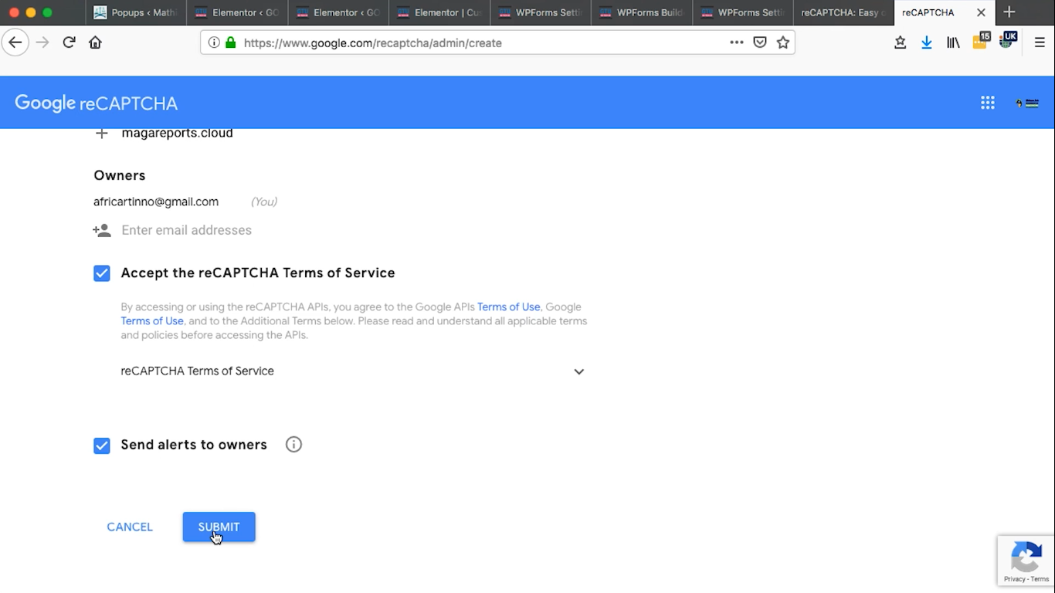Switch to the first WPForms Settings tab
The image size is (1055, 593).
540,12
